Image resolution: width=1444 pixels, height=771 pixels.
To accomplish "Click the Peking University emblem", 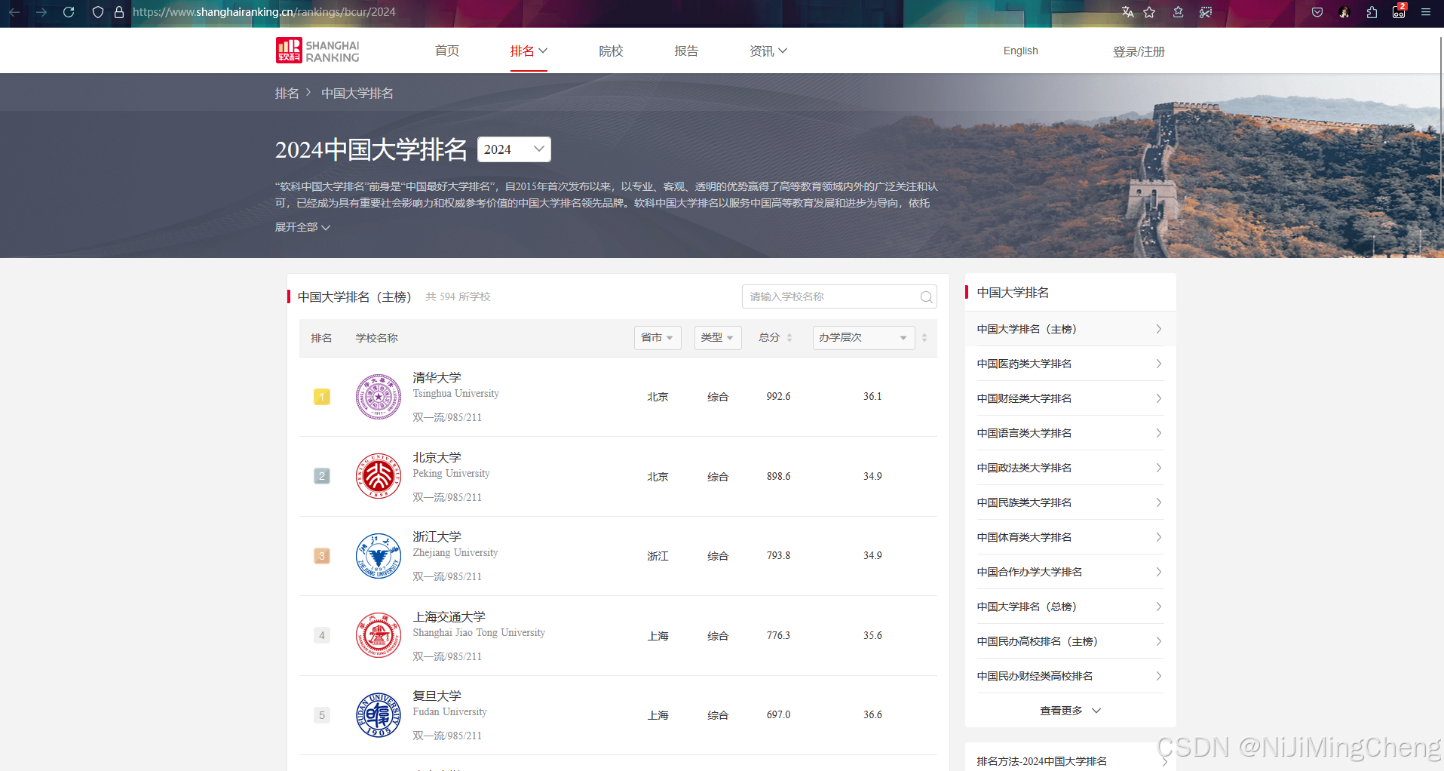I will click(x=378, y=476).
